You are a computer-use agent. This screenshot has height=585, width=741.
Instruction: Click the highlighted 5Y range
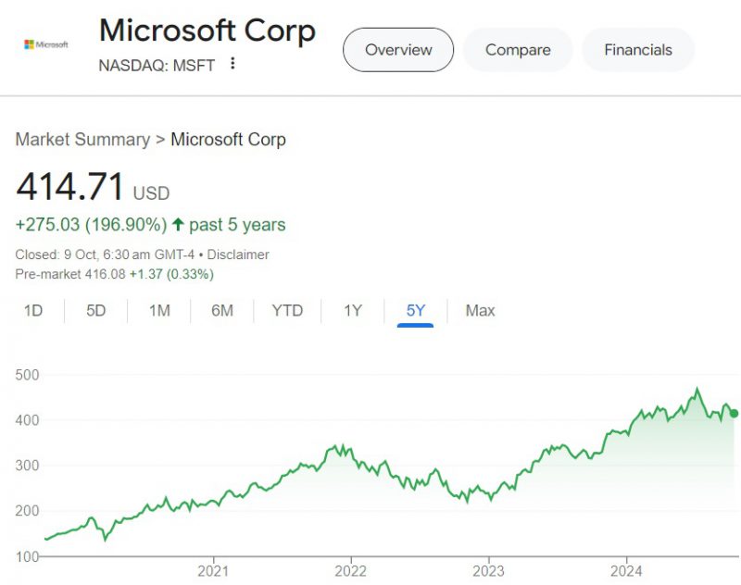click(414, 311)
